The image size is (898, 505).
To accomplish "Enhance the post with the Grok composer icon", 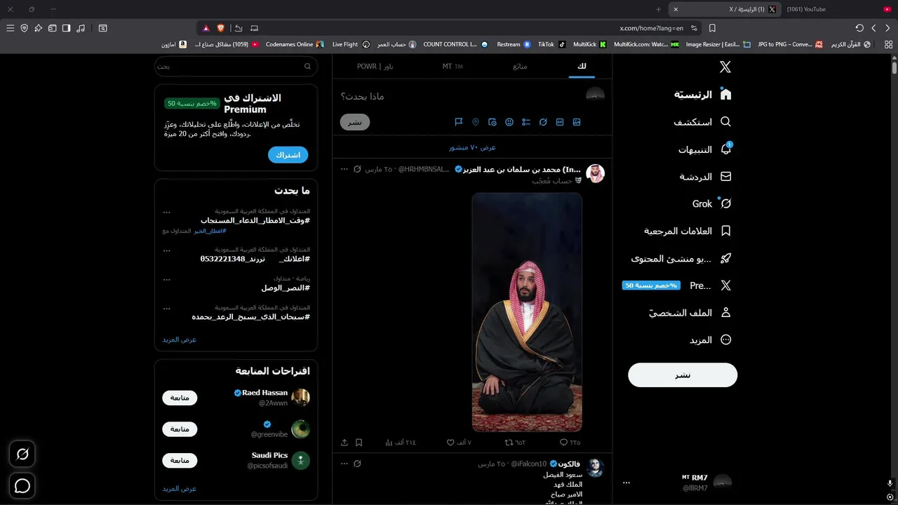I will point(543,122).
